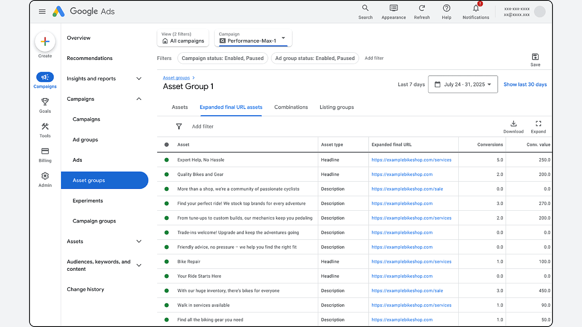The width and height of the screenshot is (582, 327).
Task: Open the Notifications bell
Action: tap(476, 8)
